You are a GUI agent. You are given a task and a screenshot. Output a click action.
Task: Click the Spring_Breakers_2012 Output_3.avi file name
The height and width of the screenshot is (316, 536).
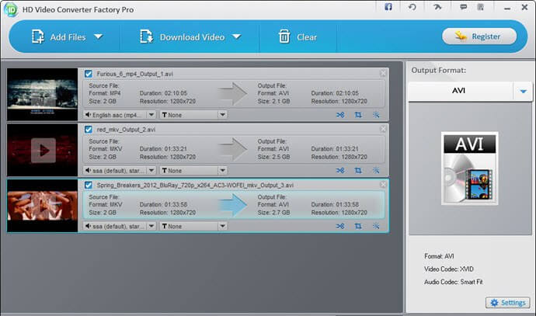(195, 185)
